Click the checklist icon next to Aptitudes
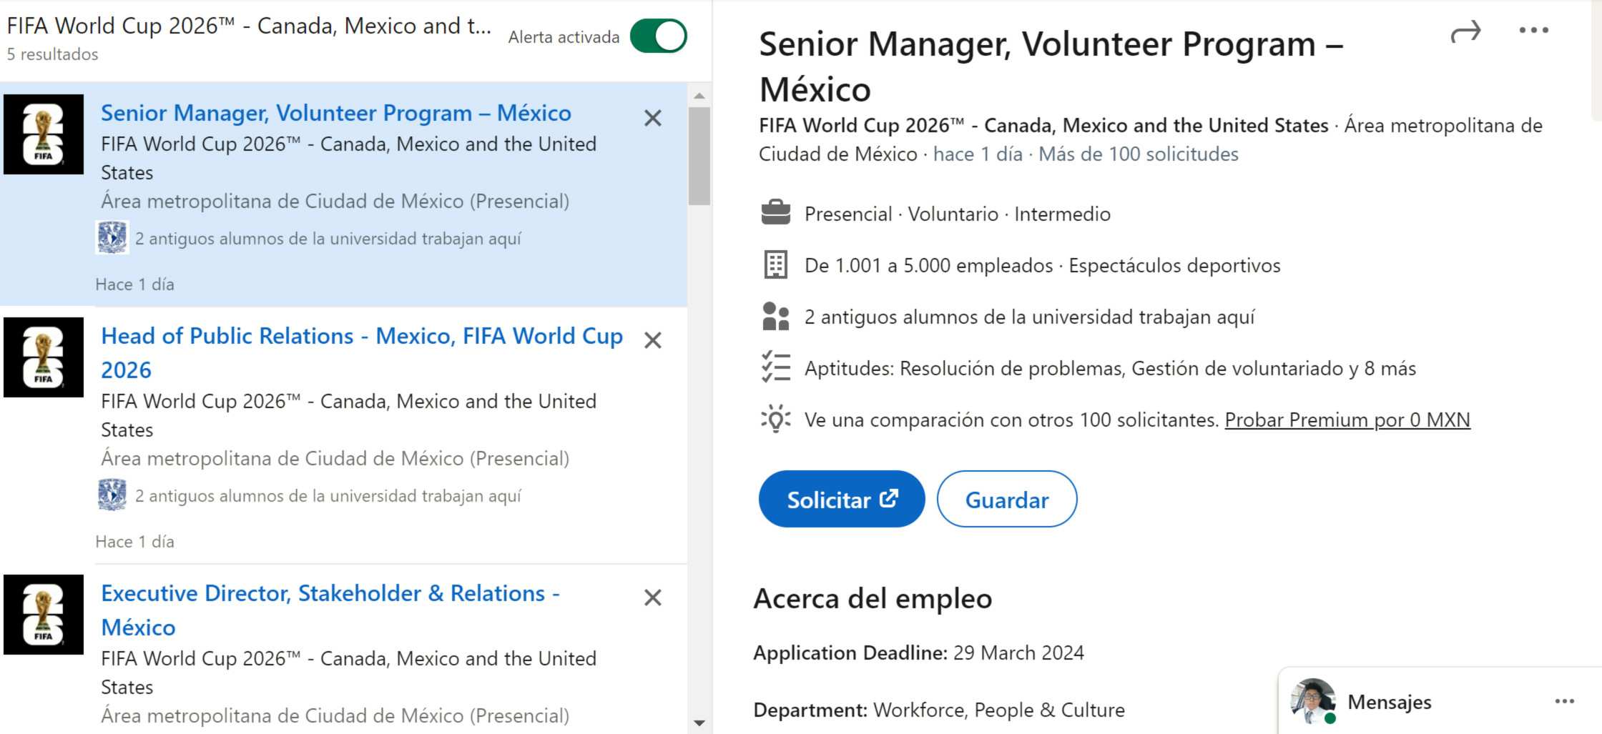This screenshot has width=1602, height=734. pyautogui.click(x=776, y=367)
